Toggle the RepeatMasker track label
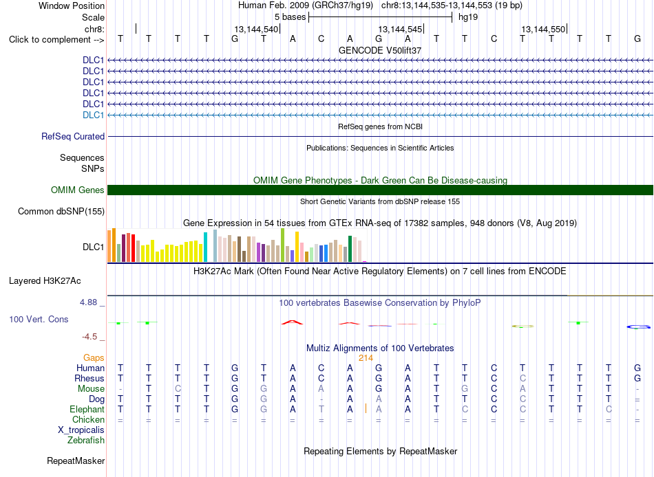Viewport: 654px width, 477px height. [x=76, y=461]
